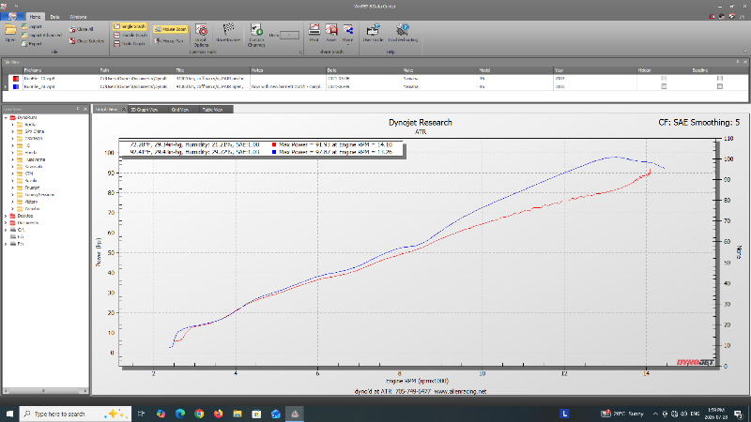
Task: Expand the C:\ drive node
Action: (x=7, y=230)
